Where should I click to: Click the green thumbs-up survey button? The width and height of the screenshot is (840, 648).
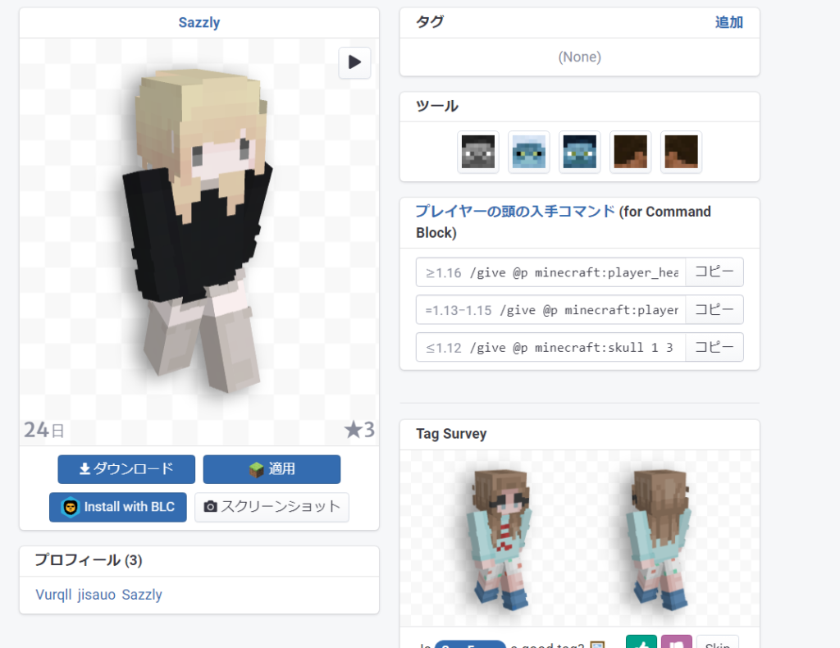641,642
